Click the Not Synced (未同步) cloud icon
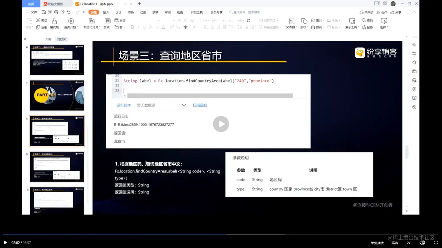 pos(362,12)
